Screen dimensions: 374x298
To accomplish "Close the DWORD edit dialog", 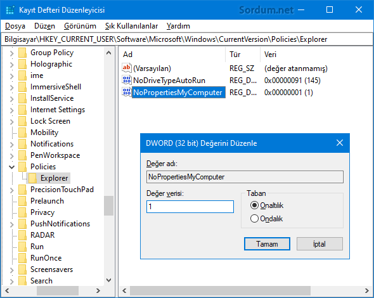I will pos(340,143).
